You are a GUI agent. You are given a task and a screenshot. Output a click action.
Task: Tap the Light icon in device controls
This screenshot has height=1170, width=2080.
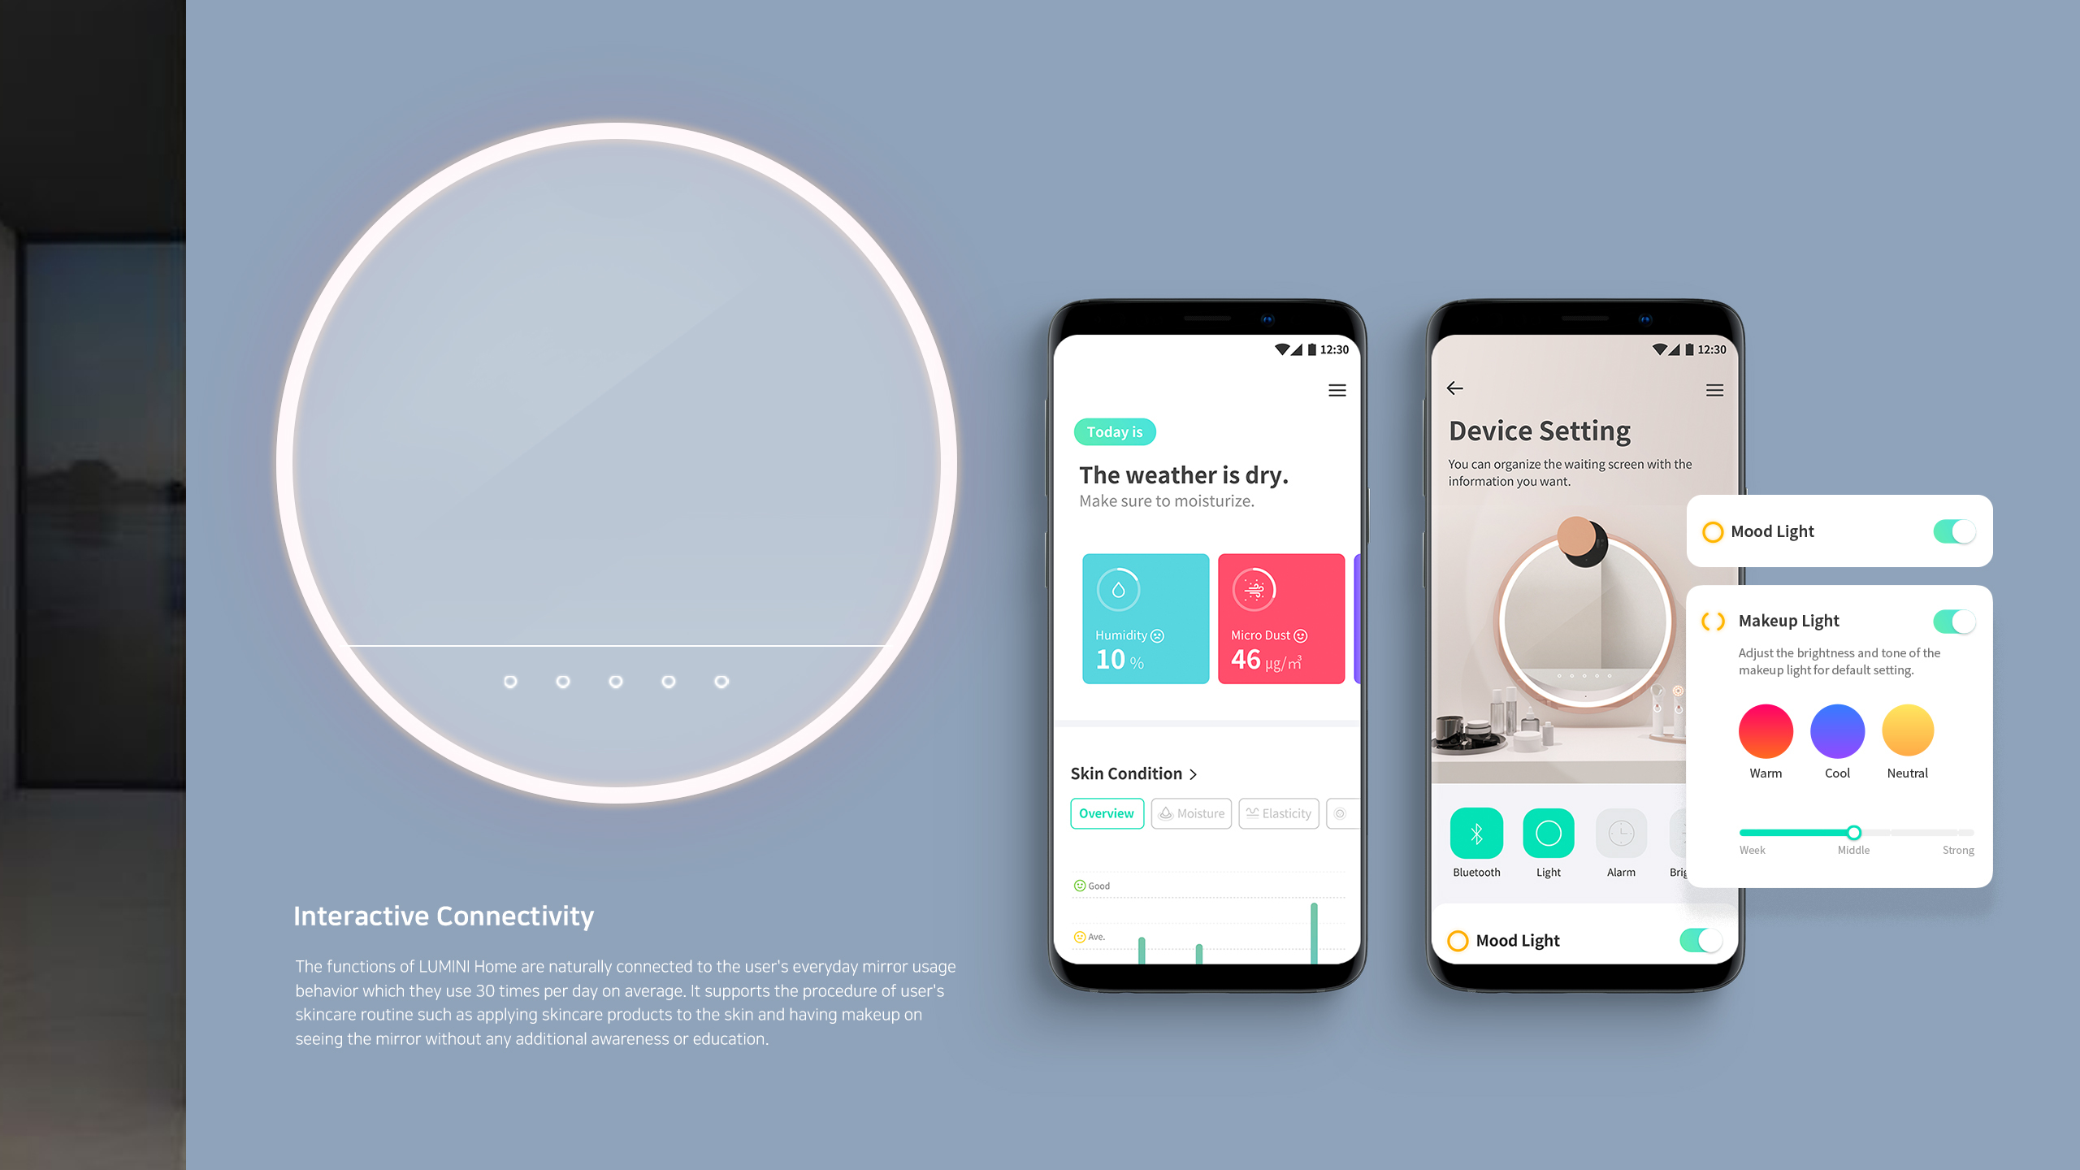click(x=1547, y=834)
